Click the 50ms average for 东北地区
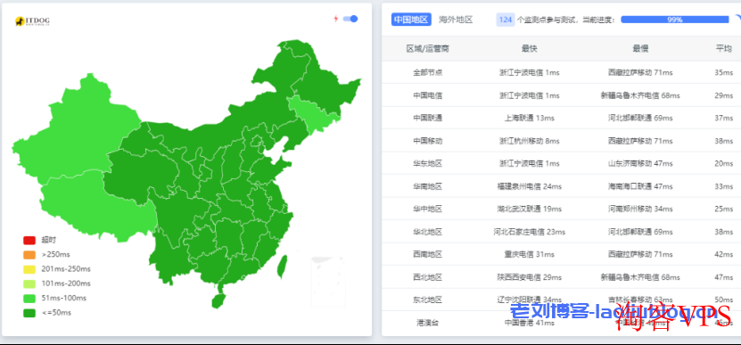 pos(723,300)
